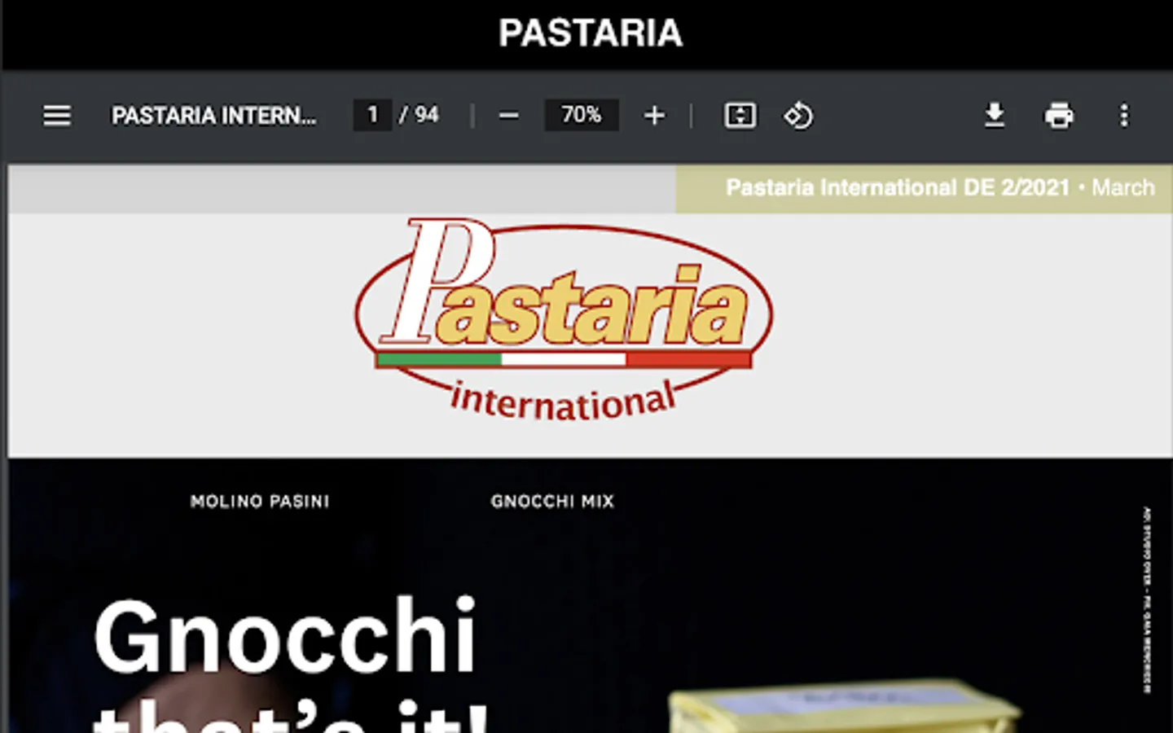The height and width of the screenshot is (733, 1173).
Task: Open the more actions three-dot menu
Action: point(1124,116)
